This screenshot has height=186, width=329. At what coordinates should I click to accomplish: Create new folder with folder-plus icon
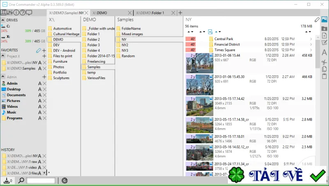324,29
